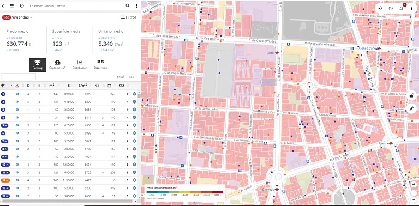The image size is (419, 206).
Task: Select ranking badge number 8
Action: [5, 149]
